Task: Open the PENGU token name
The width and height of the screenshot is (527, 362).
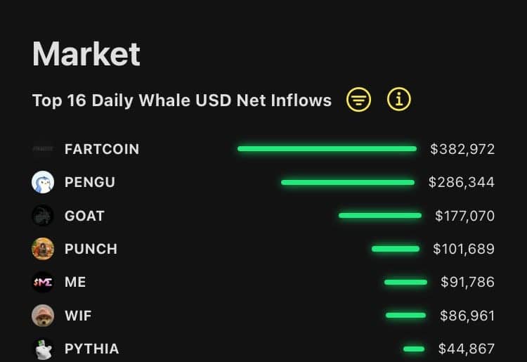Action: point(90,182)
